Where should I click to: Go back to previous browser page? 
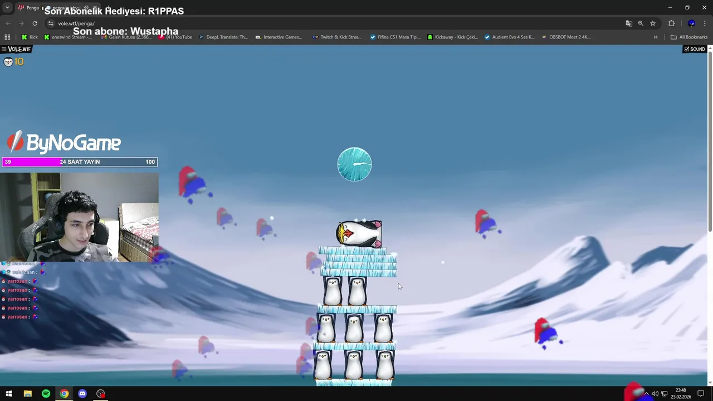(x=8, y=23)
